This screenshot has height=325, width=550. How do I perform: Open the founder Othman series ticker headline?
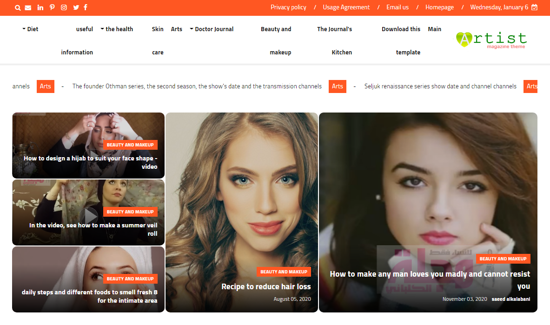[197, 86]
